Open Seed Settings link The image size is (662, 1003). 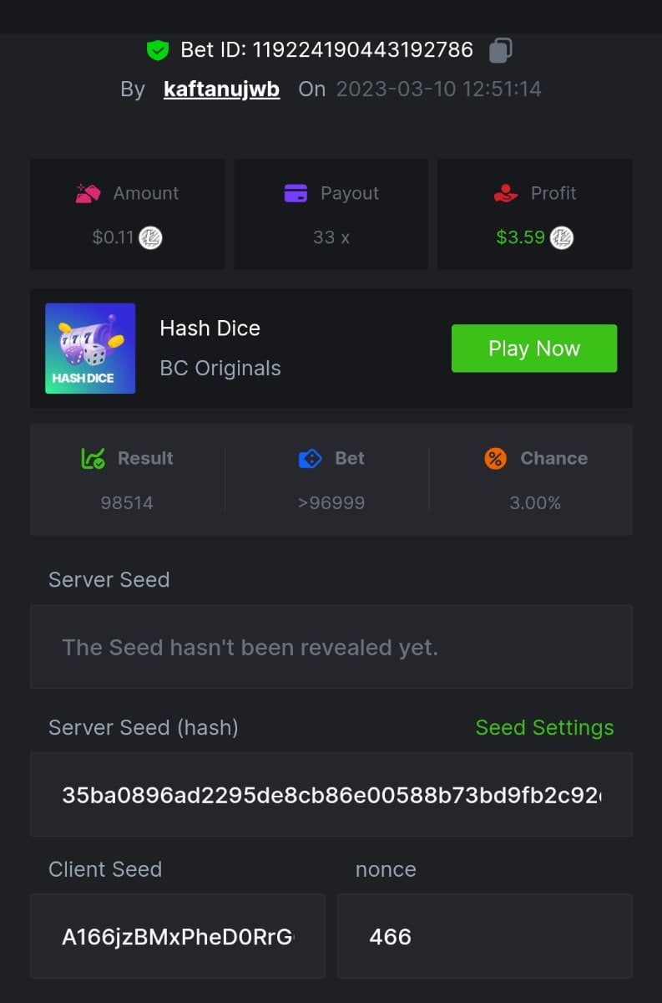(x=544, y=728)
